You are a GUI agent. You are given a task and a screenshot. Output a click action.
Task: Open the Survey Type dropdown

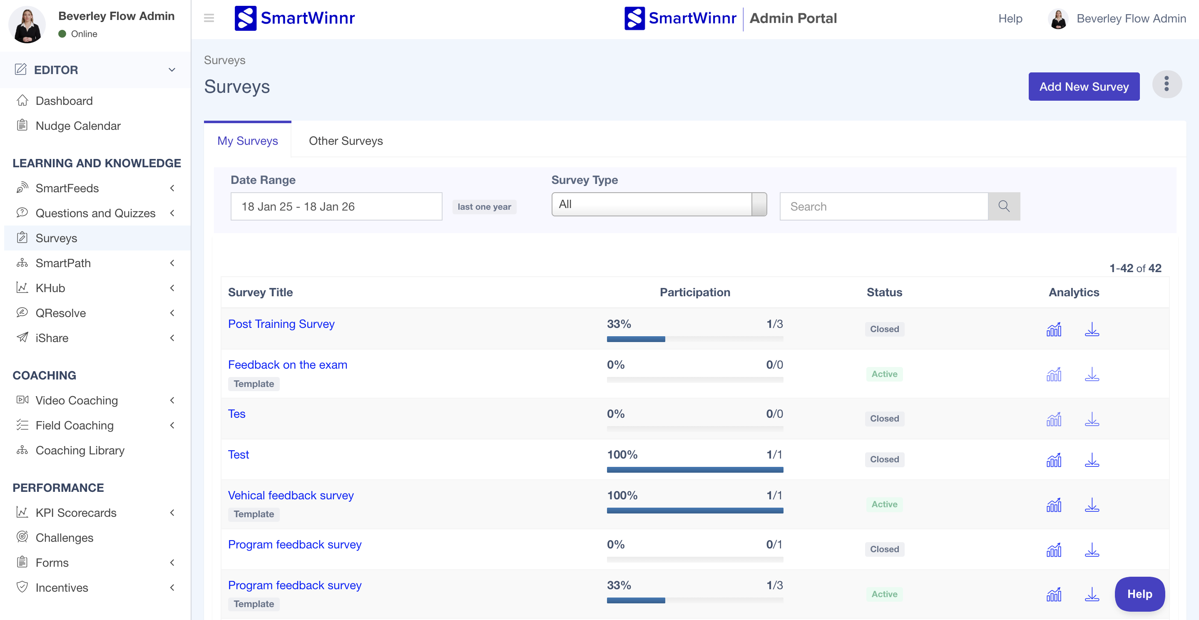coord(658,204)
